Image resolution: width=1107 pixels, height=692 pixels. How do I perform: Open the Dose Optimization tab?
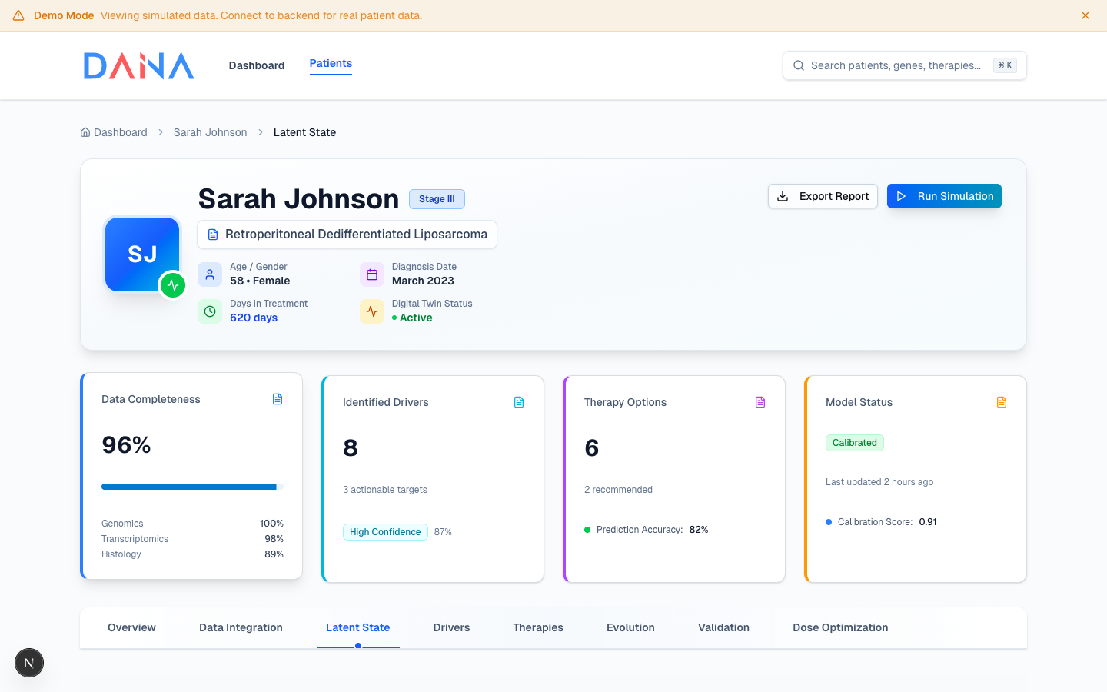point(840,627)
